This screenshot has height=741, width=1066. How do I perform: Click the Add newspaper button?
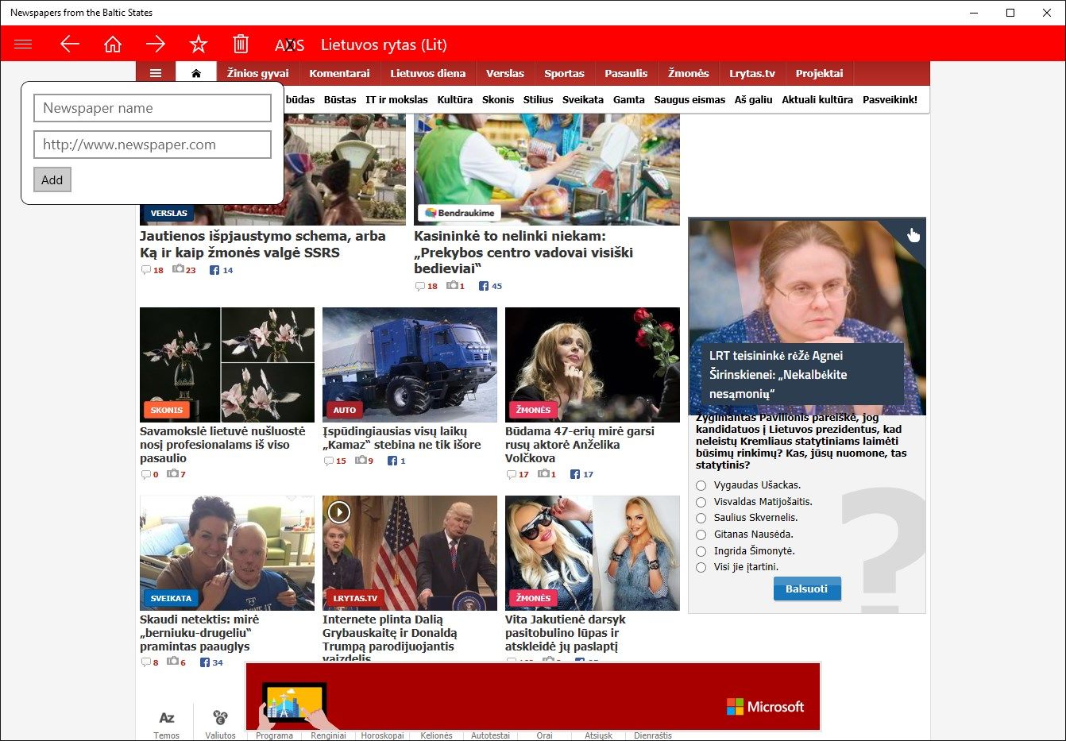coord(52,179)
